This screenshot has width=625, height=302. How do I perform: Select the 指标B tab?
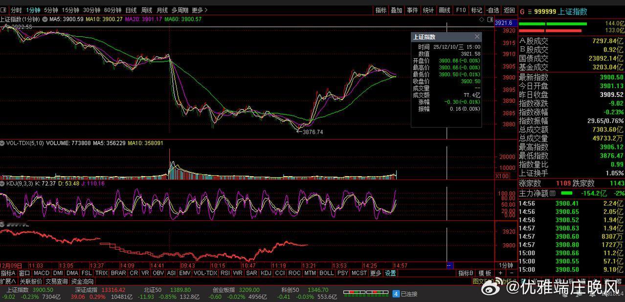(x=465, y=273)
